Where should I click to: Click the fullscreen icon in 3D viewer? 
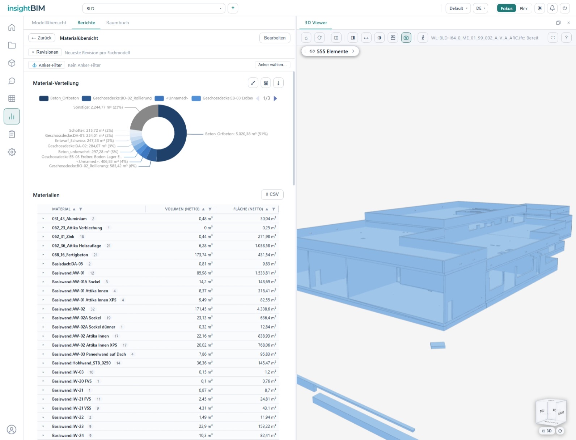click(553, 38)
